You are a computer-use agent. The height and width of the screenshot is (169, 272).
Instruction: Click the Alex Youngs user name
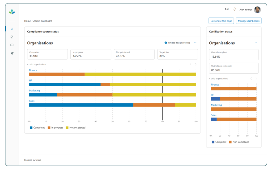pos(246,10)
